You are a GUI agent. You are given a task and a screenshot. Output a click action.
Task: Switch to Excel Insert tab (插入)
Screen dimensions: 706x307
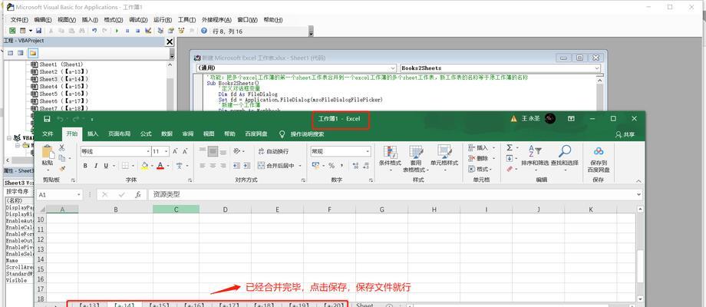(93, 134)
